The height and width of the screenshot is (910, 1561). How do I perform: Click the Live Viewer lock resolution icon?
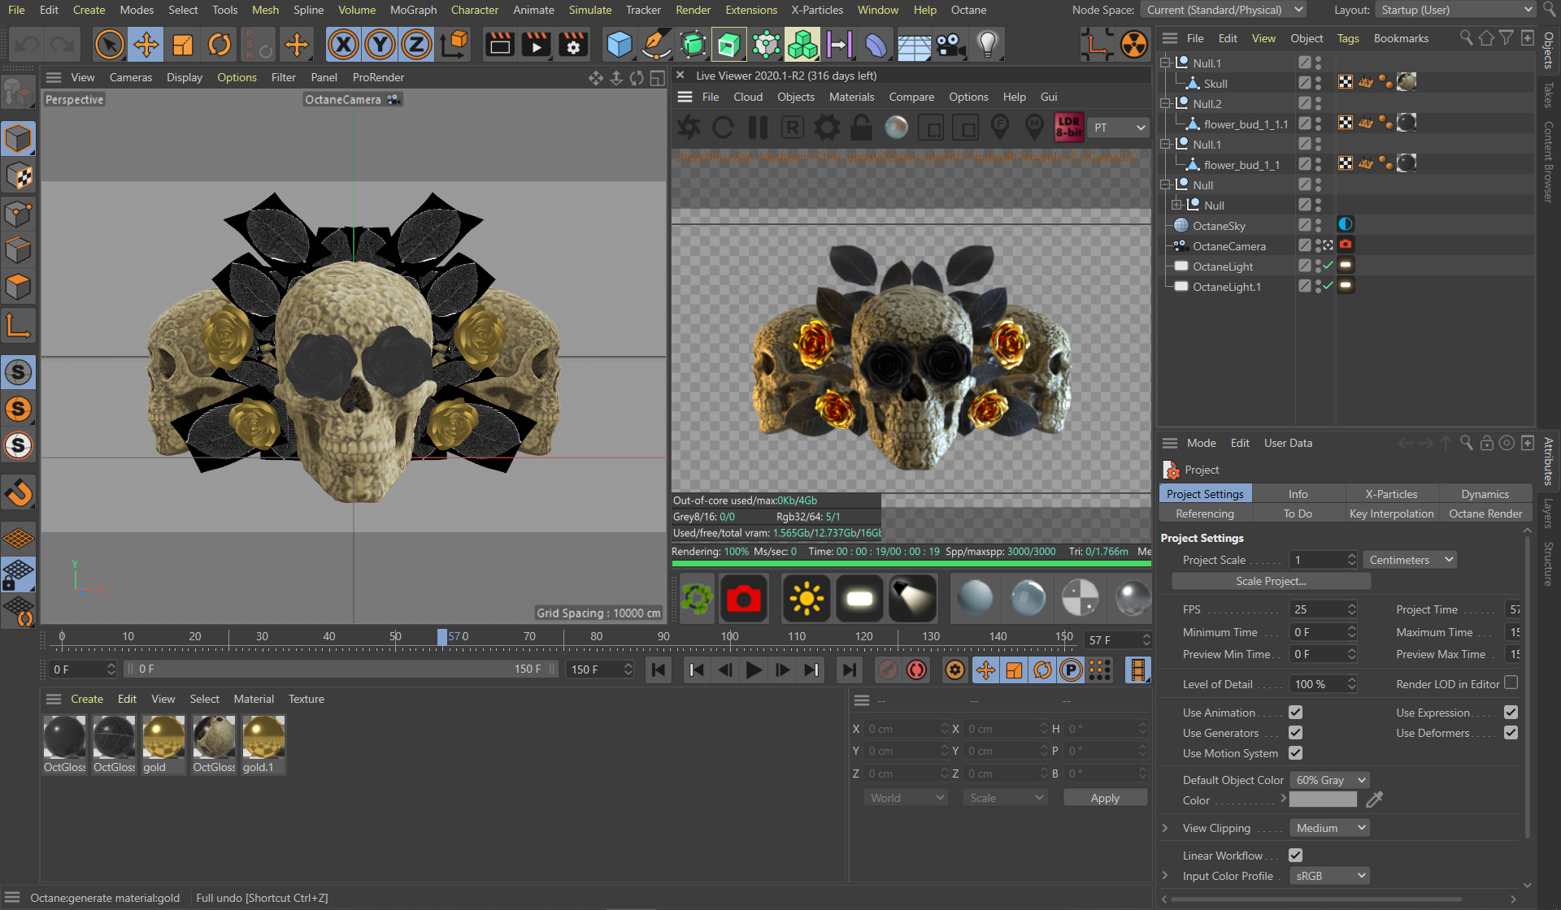pos(861,128)
